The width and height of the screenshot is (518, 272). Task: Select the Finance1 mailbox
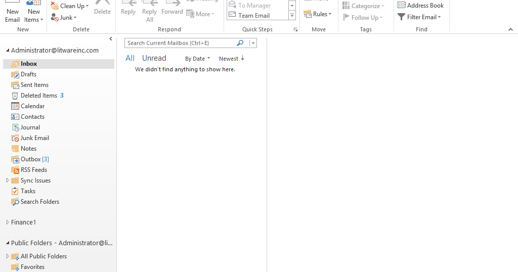(23, 222)
